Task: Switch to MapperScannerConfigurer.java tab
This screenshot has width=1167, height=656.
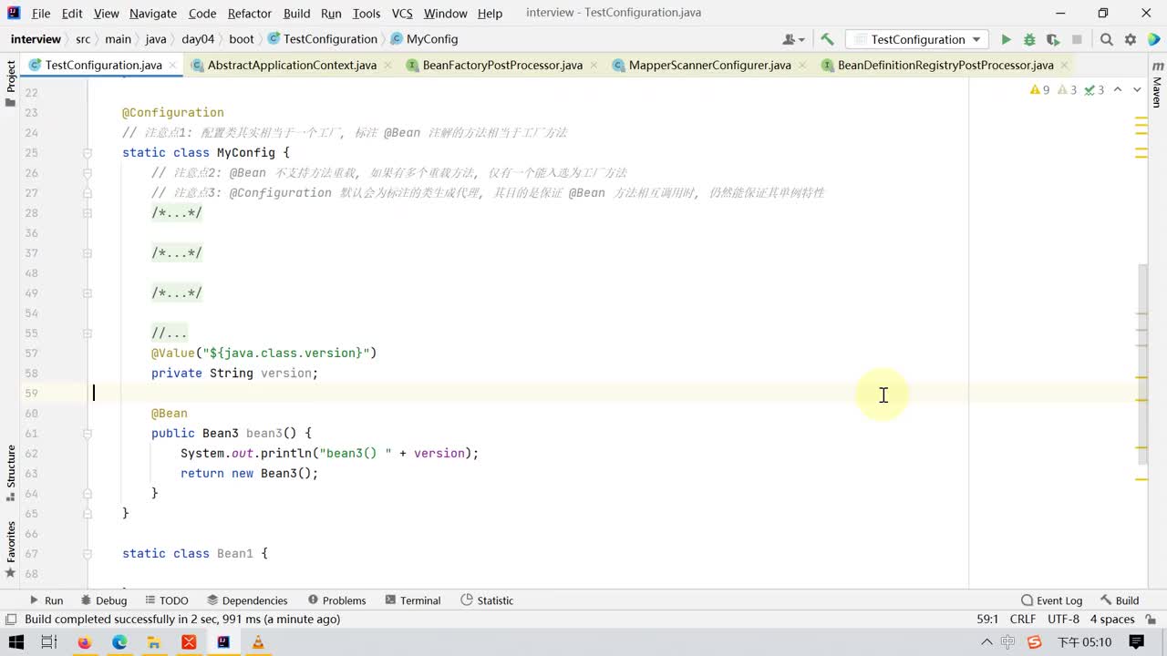Action: click(x=709, y=65)
